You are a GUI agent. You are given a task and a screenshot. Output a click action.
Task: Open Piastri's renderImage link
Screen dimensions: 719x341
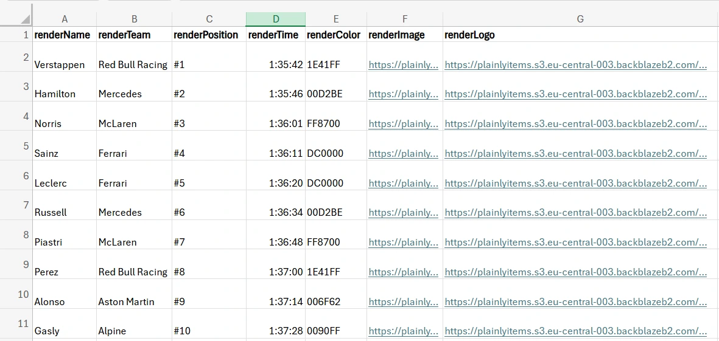[403, 243]
